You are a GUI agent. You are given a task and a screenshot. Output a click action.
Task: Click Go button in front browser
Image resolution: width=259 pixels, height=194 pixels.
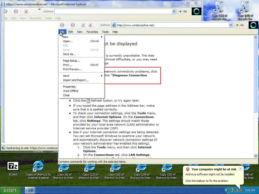pos(240,25)
